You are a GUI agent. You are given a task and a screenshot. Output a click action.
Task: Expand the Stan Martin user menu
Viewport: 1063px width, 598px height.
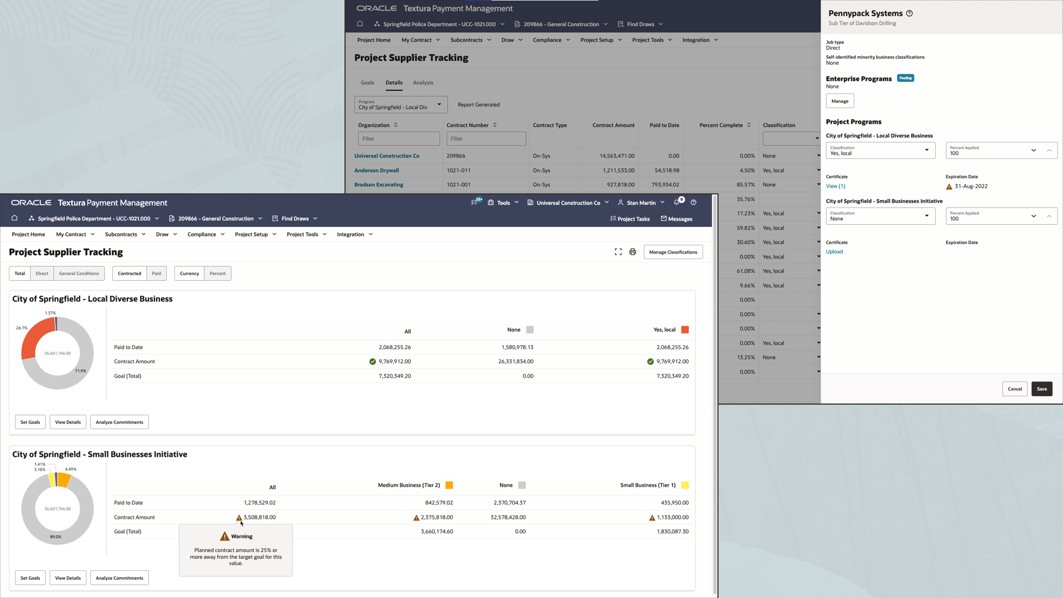click(641, 203)
